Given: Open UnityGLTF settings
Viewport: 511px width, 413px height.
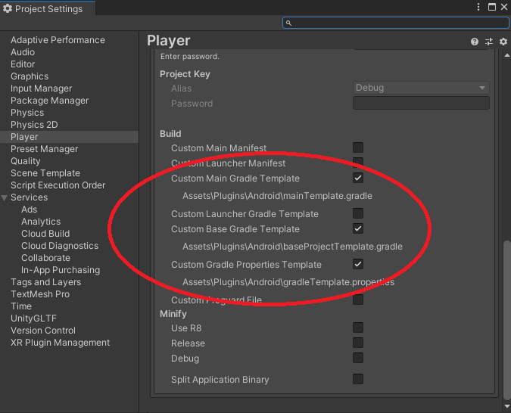Looking at the screenshot, I should point(33,318).
